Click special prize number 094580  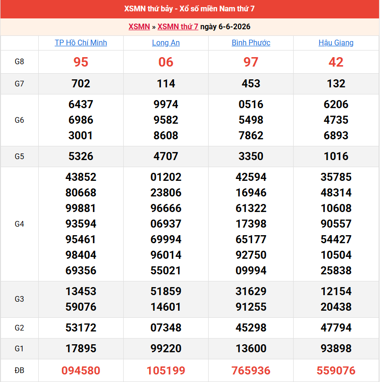[x=81, y=371]
